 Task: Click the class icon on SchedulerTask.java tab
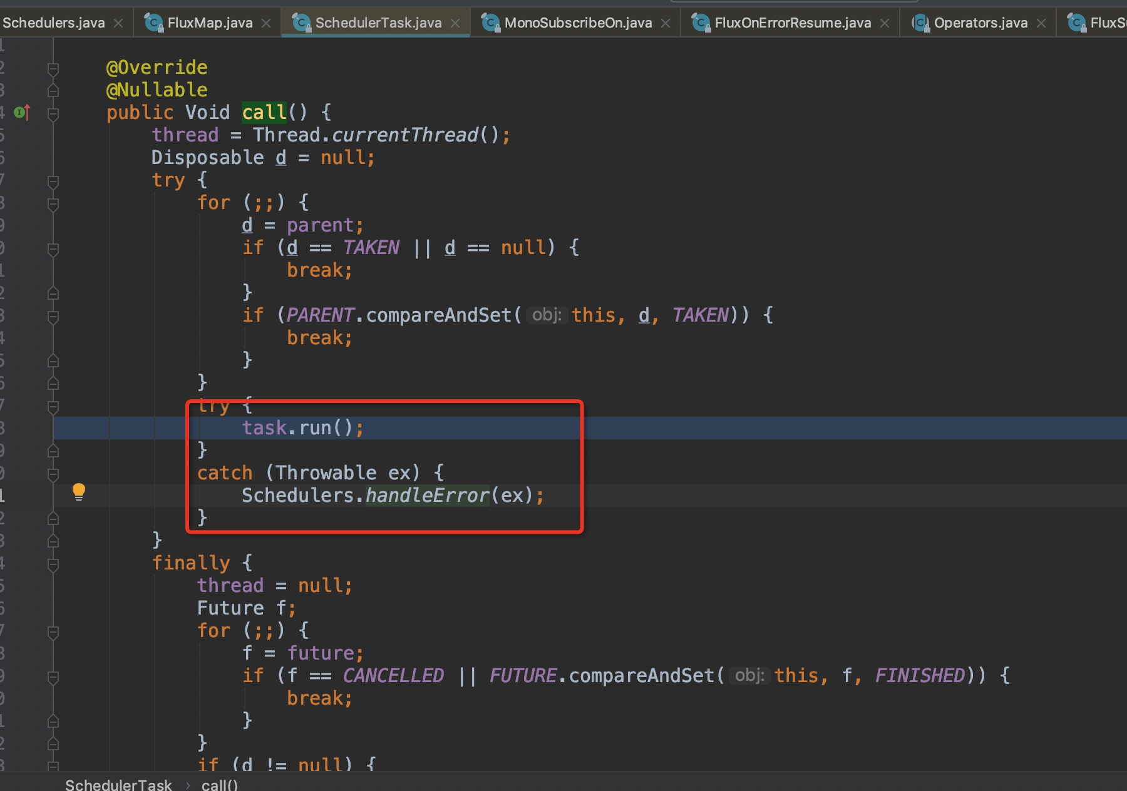coord(302,23)
